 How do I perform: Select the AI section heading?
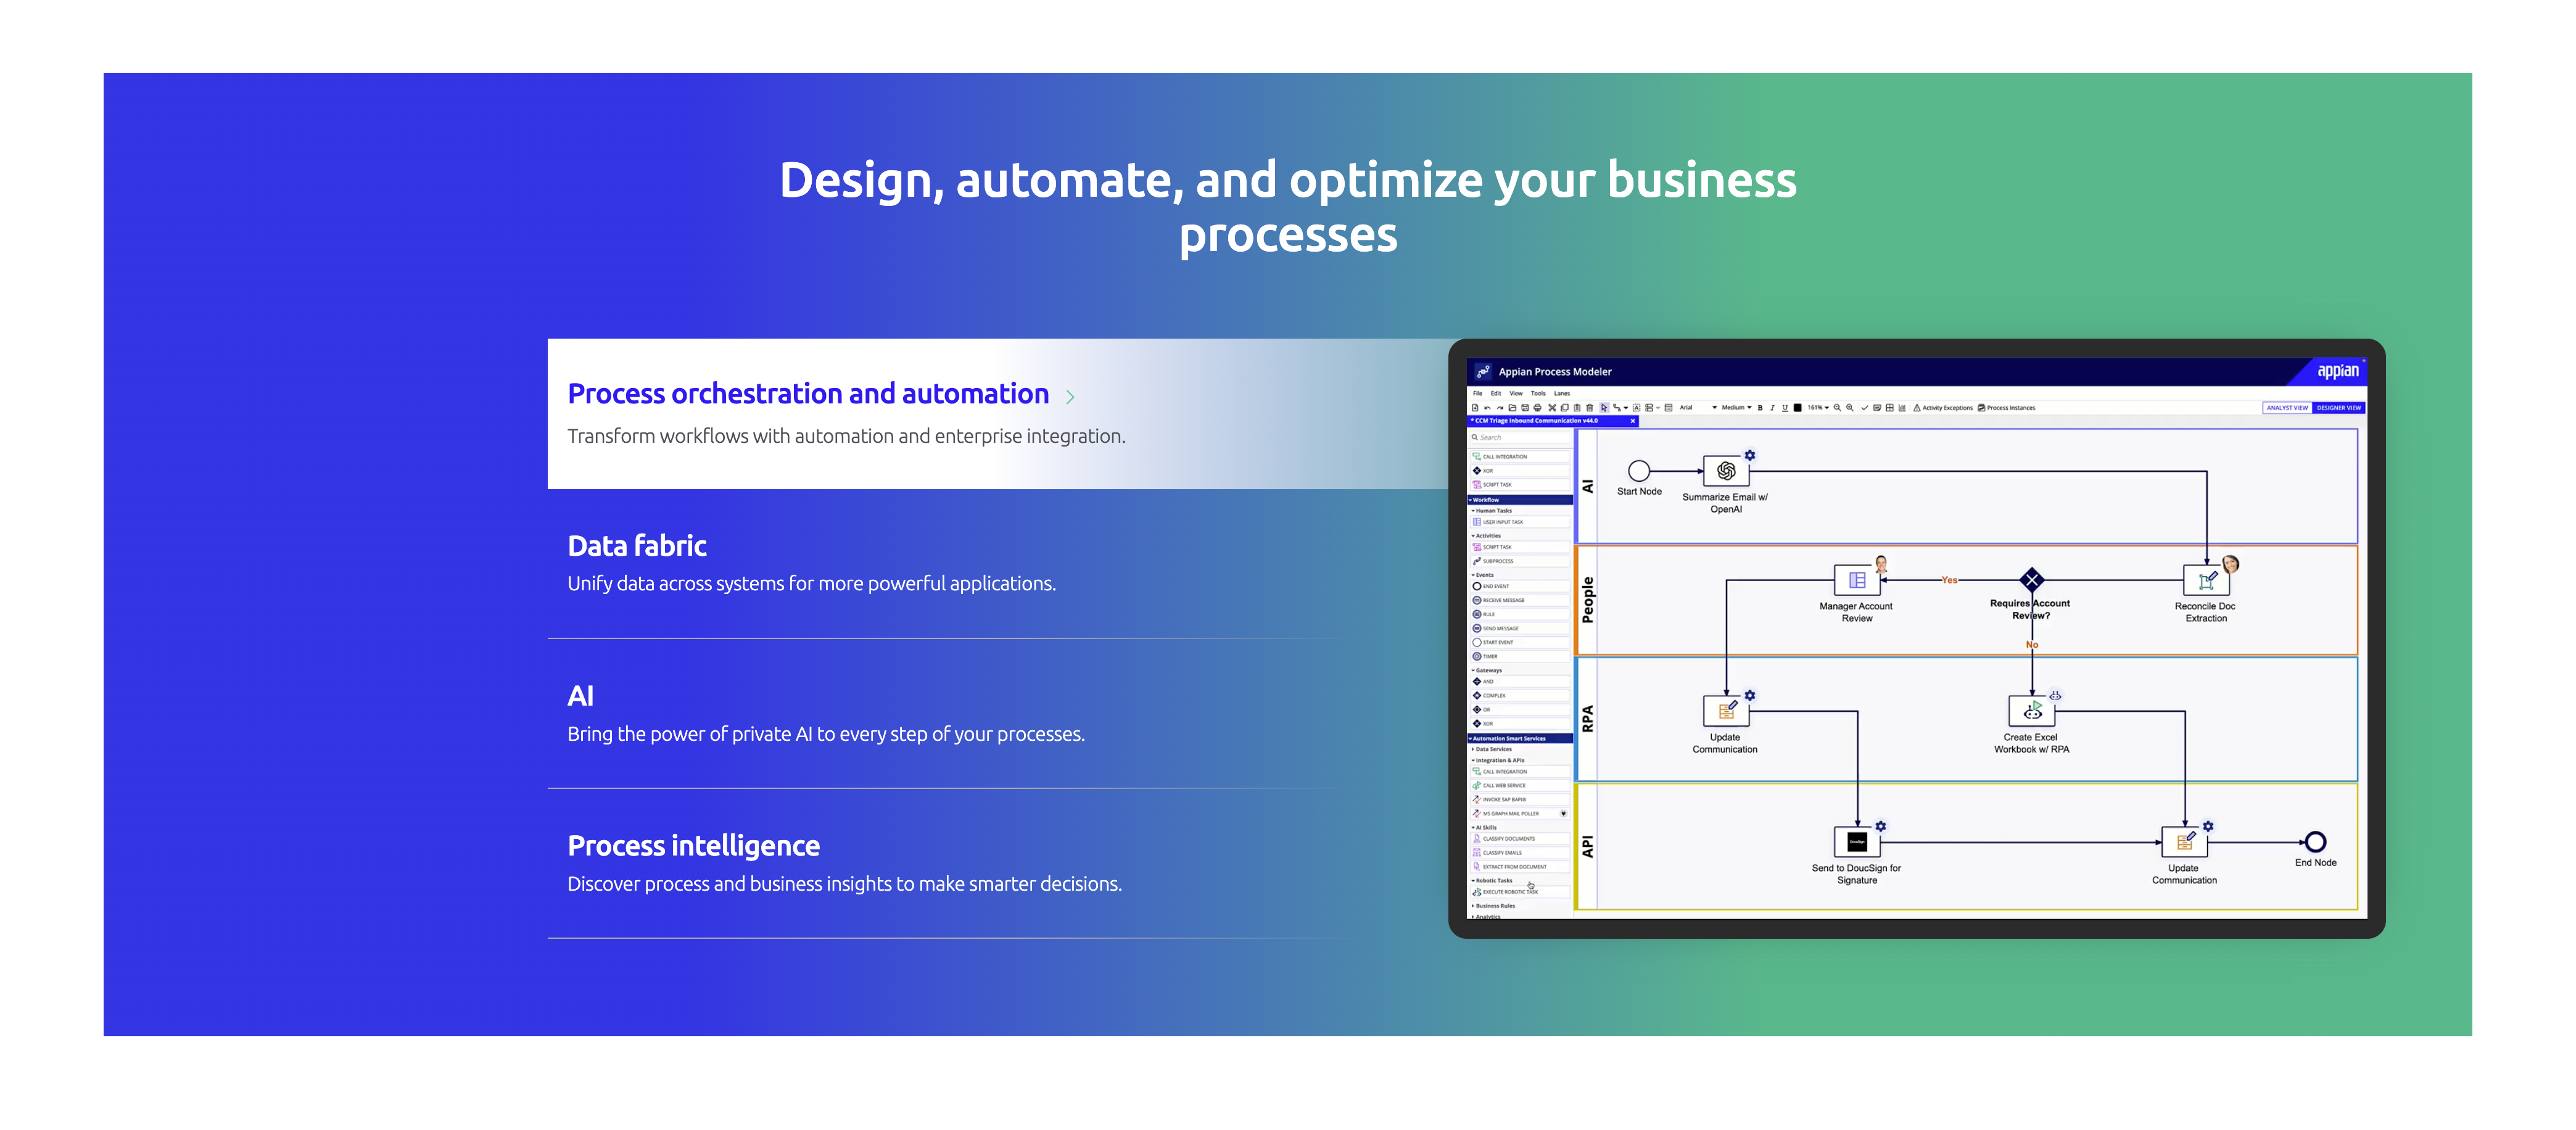pyautogui.click(x=580, y=696)
